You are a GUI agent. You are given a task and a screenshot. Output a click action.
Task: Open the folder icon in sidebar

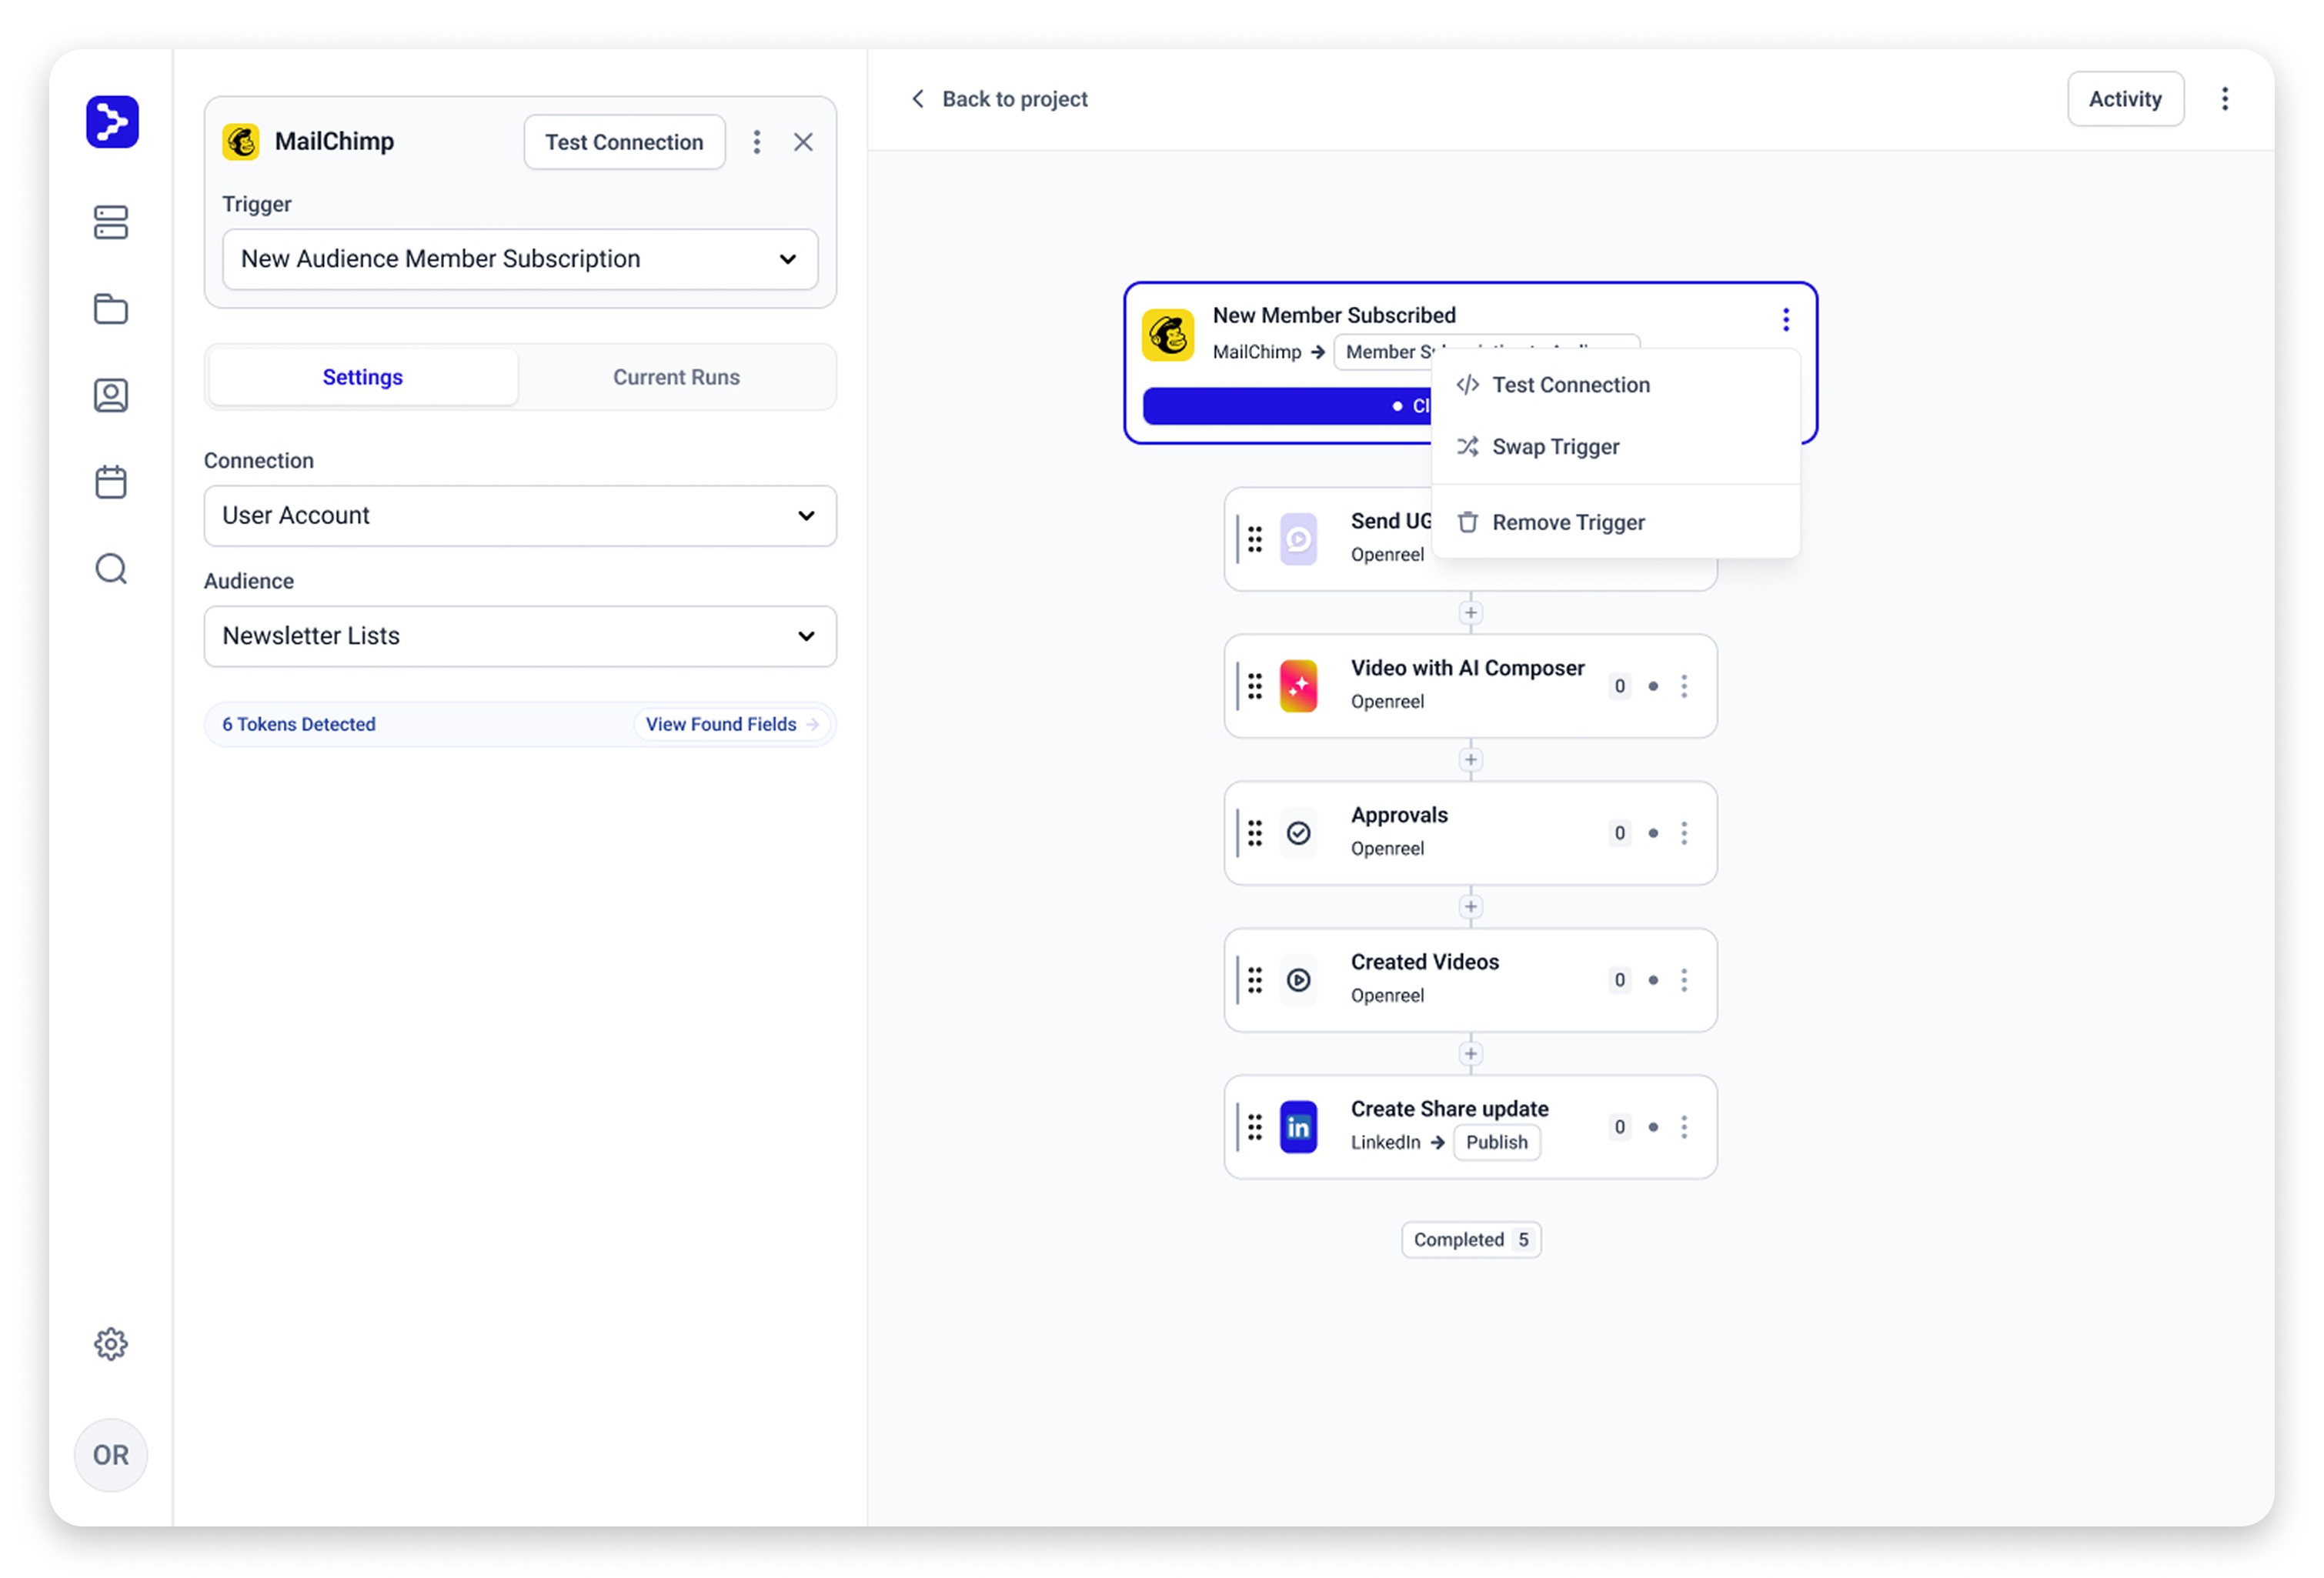pos(111,309)
